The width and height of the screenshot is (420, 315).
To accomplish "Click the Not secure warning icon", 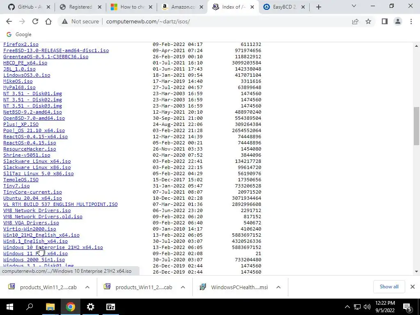I will [x=64, y=21].
